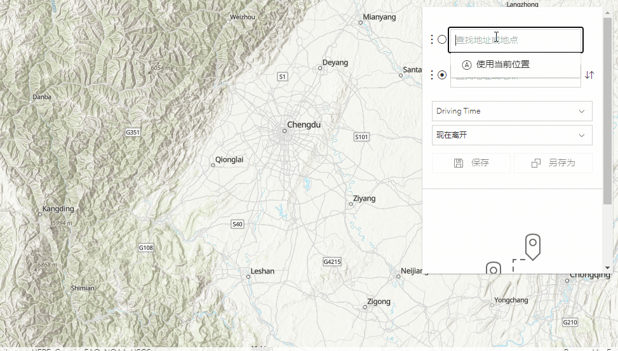Image resolution: width=618 pixels, height=351 pixels.
Task: Click the S40 highway shield
Action: tap(238, 224)
